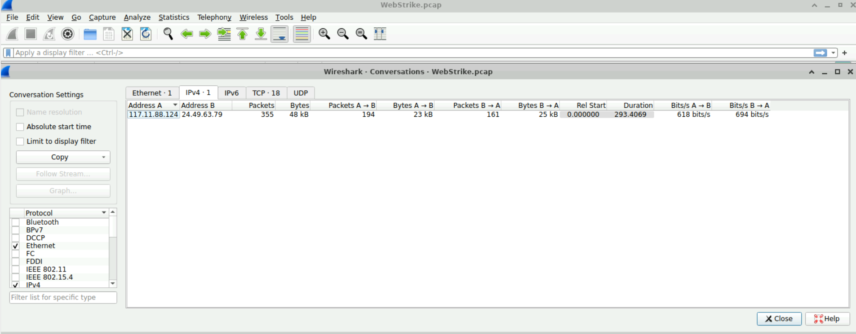Screen dimensions: 856x334
Task: Click the Graph button
Action: tap(63, 191)
